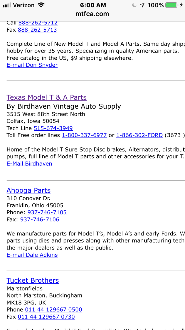Tap the location arrow status icon

coord(142,5)
